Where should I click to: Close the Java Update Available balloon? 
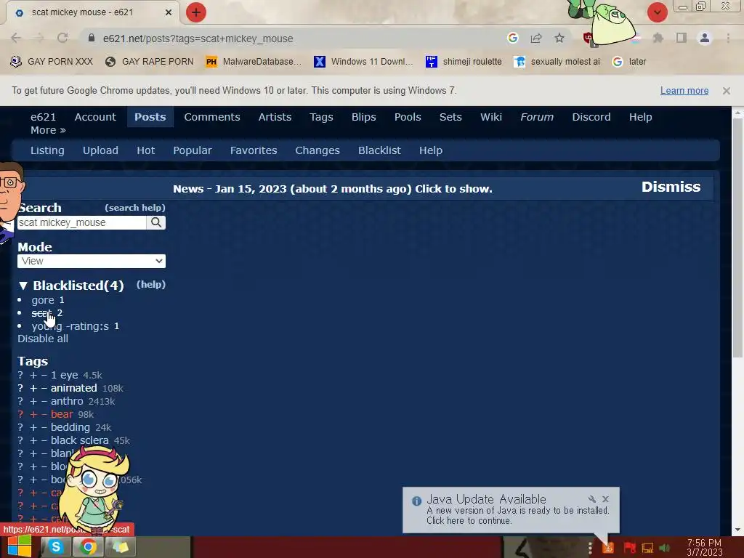pos(605,499)
